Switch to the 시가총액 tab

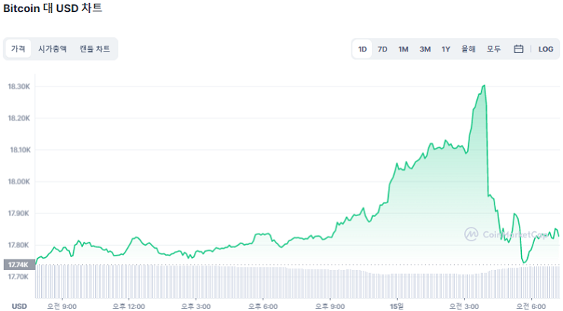pyautogui.click(x=52, y=49)
